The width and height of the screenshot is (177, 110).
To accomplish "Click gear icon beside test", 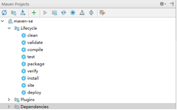I will pos(23,57).
